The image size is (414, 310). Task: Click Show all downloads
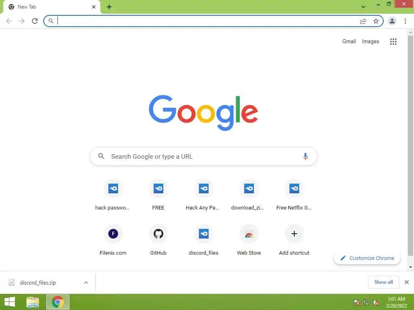click(383, 282)
